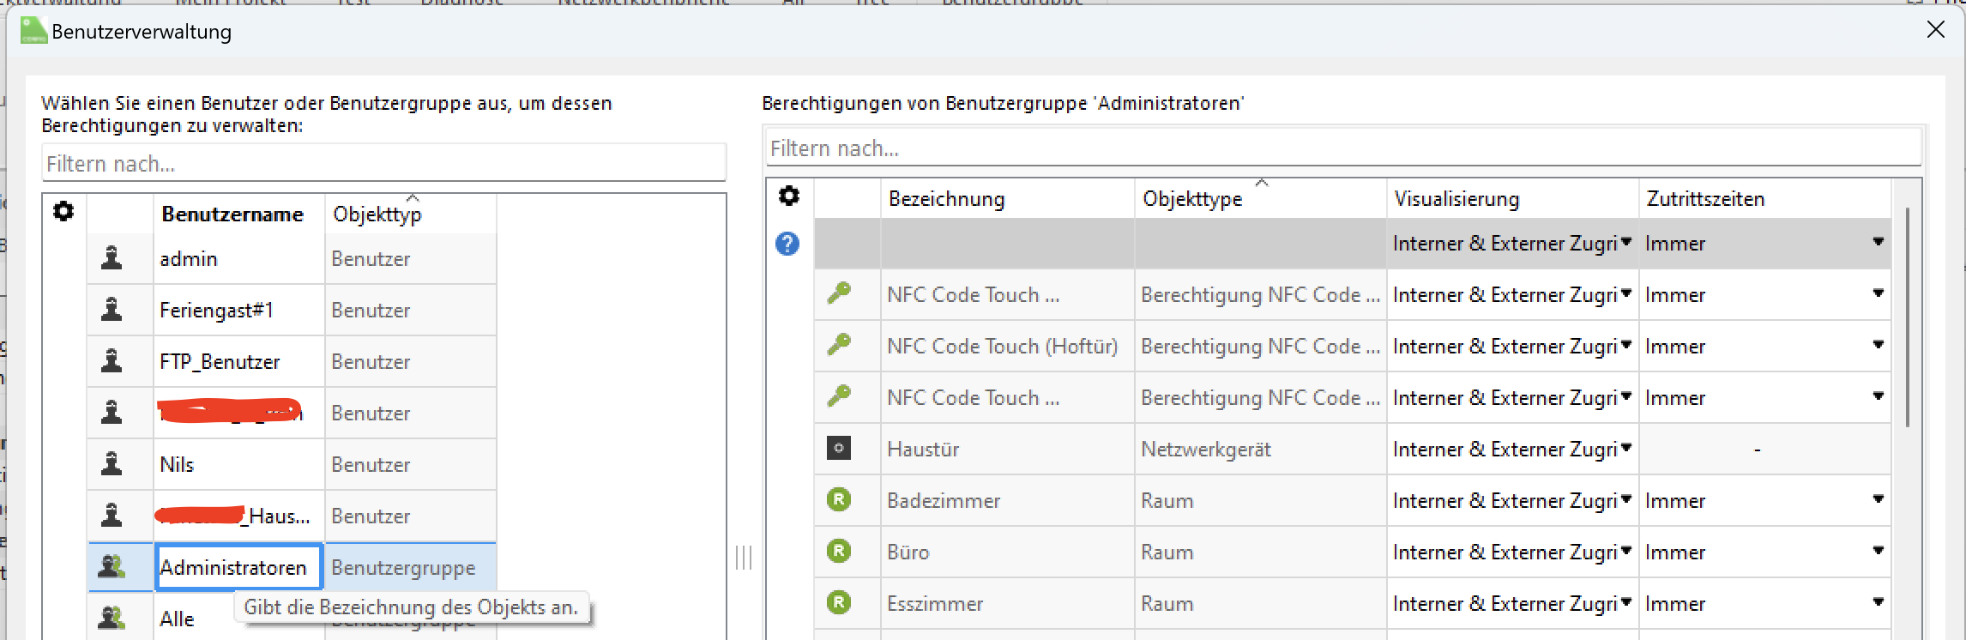
Task: Select the Feriengast#1 user row
Action: pyautogui.click(x=216, y=311)
